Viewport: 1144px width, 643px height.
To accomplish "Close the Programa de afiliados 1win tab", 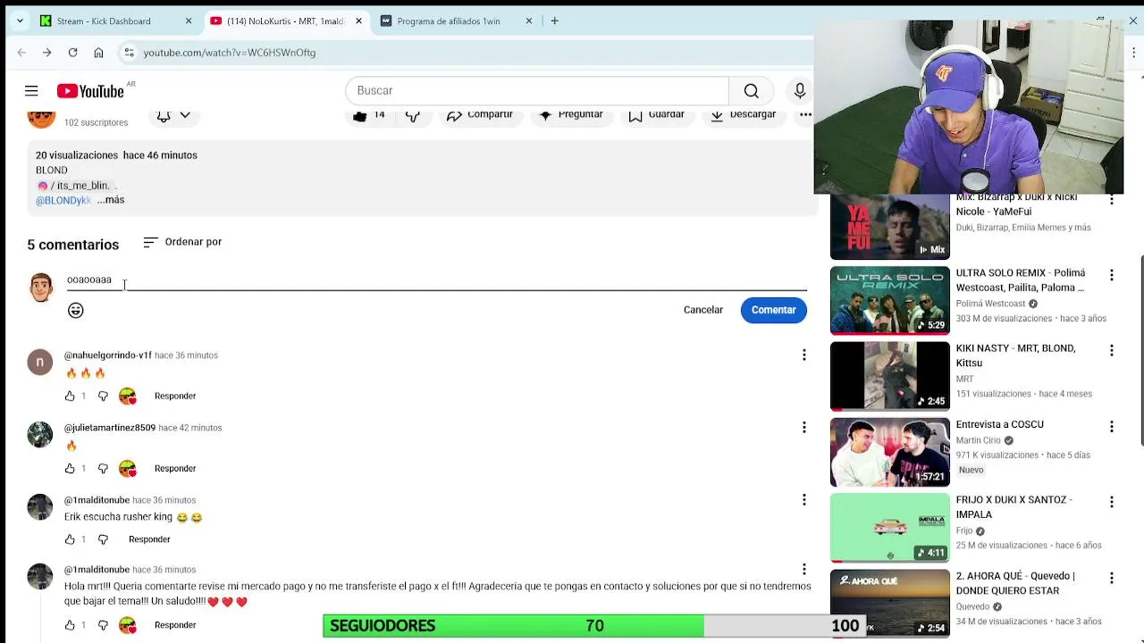I will [530, 21].
